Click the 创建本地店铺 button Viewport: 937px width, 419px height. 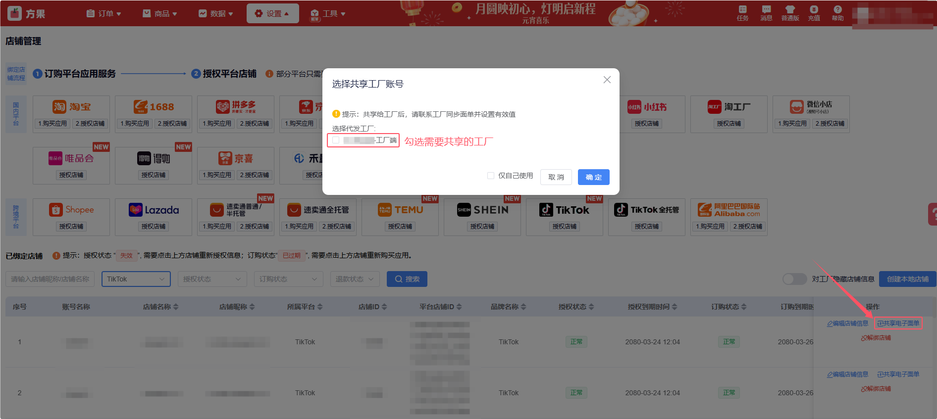click(x=908, y=279)
